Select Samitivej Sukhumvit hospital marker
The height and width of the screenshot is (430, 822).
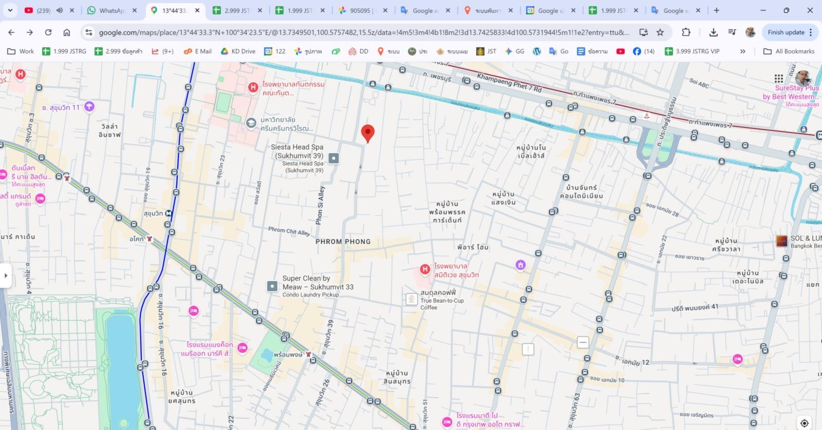click(x=425, y=269)
